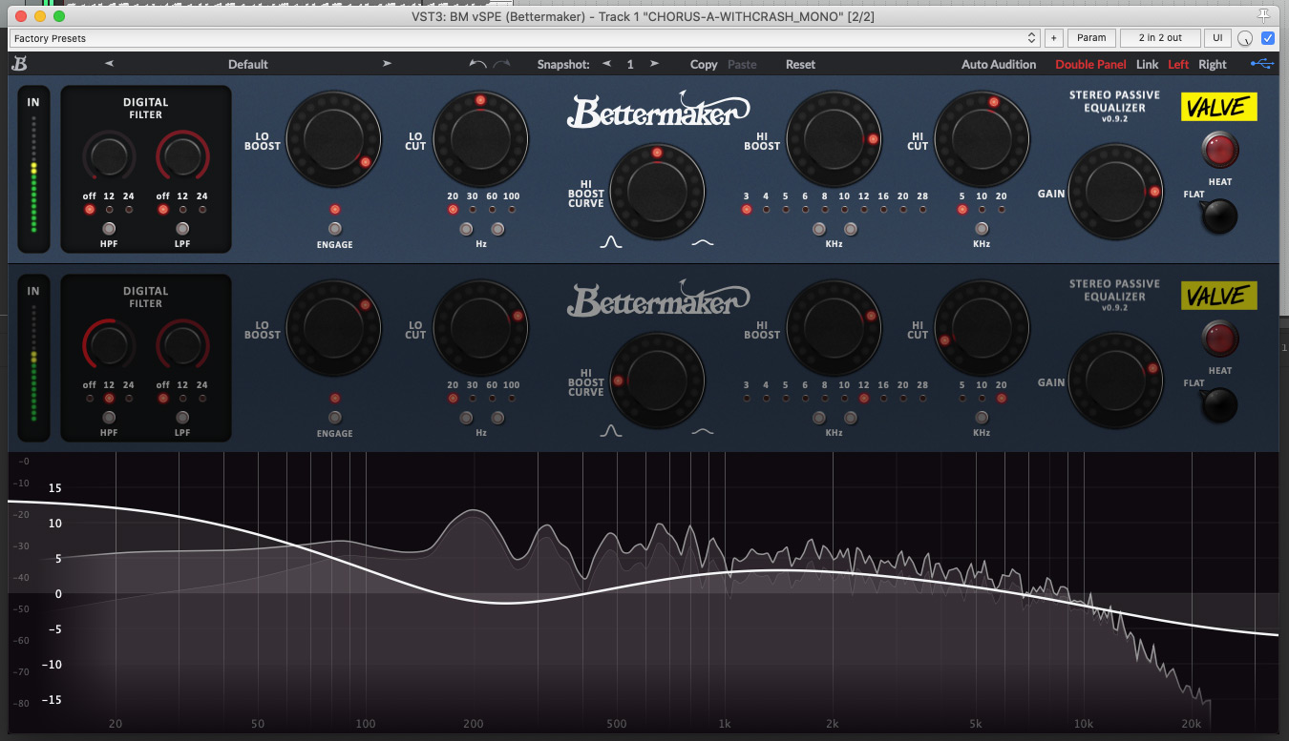The image size is (1289, 741).
Task: Click the wet/dry mix knob in host bar
Action: click(x=1245, y=39)
